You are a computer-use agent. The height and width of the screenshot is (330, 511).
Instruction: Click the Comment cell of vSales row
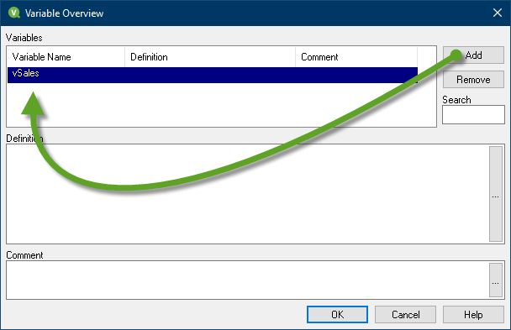tap(356, 75)
